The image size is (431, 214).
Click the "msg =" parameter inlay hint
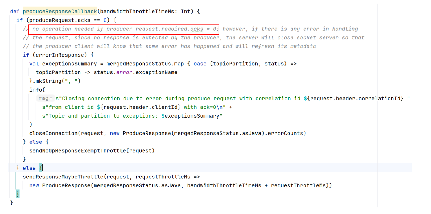click(45, 98)
